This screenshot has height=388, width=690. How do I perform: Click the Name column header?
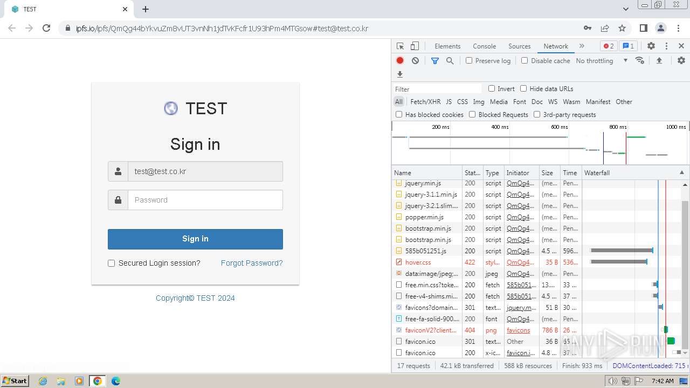[x=427, y=173]
